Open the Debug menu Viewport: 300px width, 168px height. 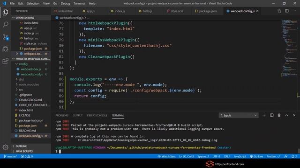pos(65,3)
